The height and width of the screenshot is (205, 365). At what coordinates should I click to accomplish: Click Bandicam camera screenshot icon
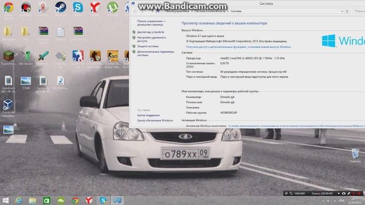(343, 194)
